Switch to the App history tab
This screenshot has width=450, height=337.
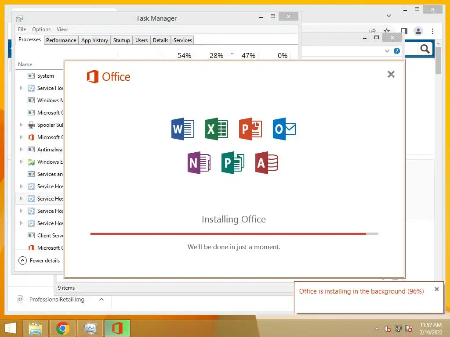point(95,40)
